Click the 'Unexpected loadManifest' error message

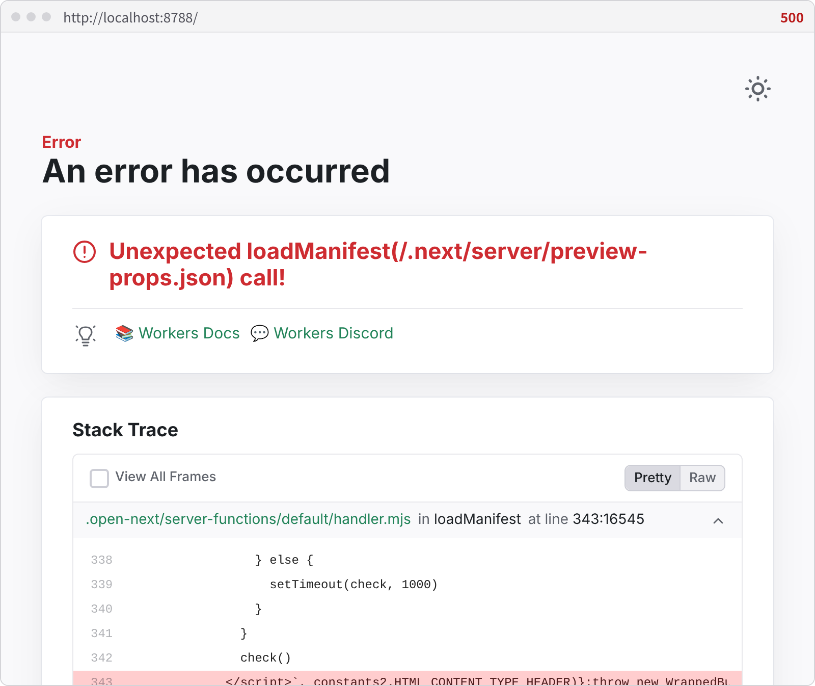coord(378,265)
